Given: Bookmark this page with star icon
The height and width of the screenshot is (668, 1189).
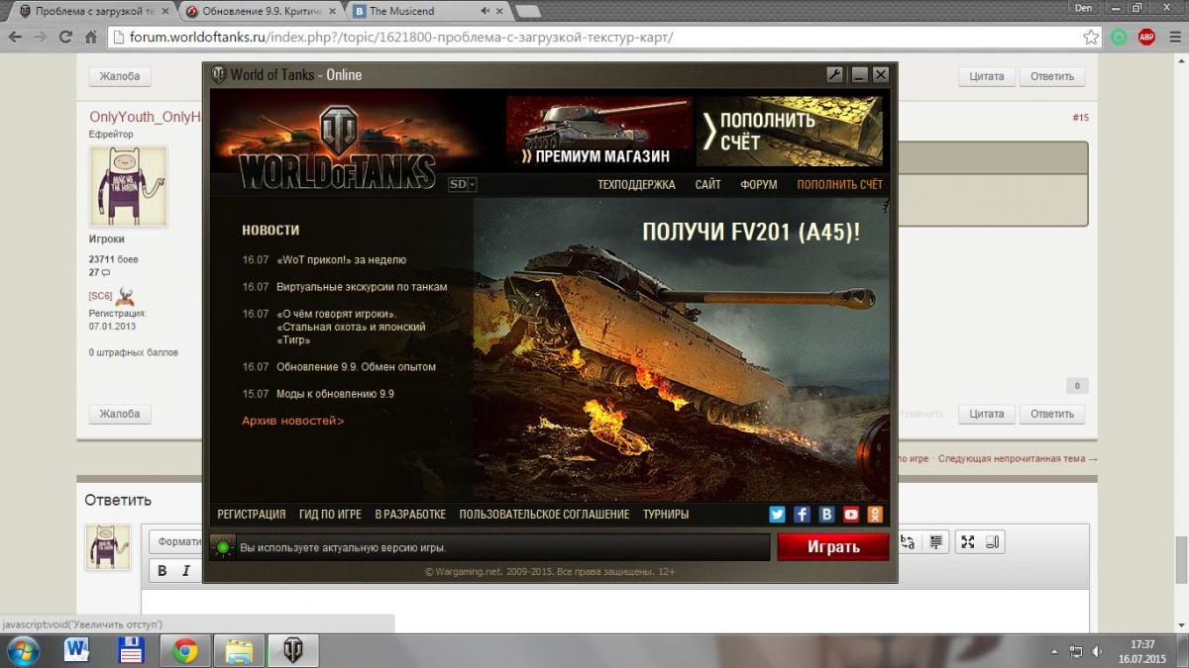Looking at the screenshot, I should (1091, 37).
